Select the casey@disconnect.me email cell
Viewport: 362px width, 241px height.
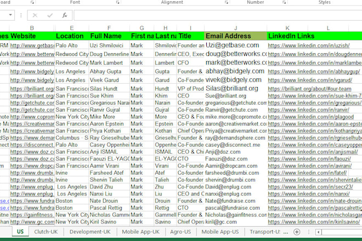[x=235, y=145]
